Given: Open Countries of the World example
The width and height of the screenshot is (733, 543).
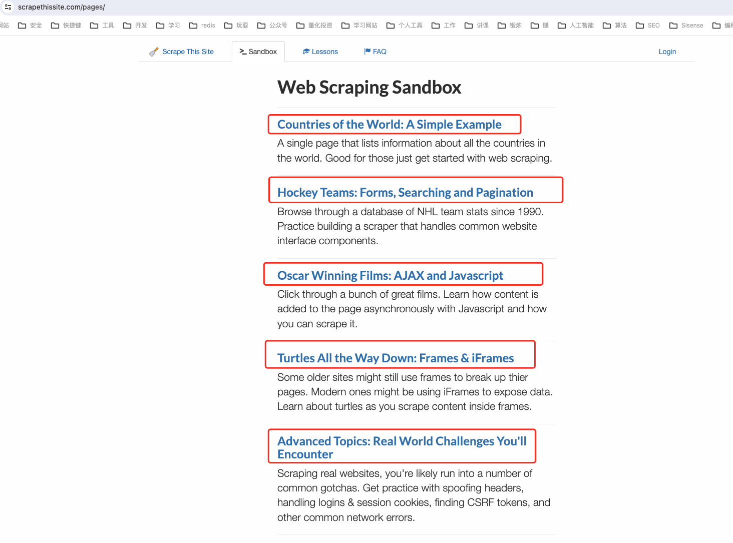Looking at the screenshot, I should (389, 125).
